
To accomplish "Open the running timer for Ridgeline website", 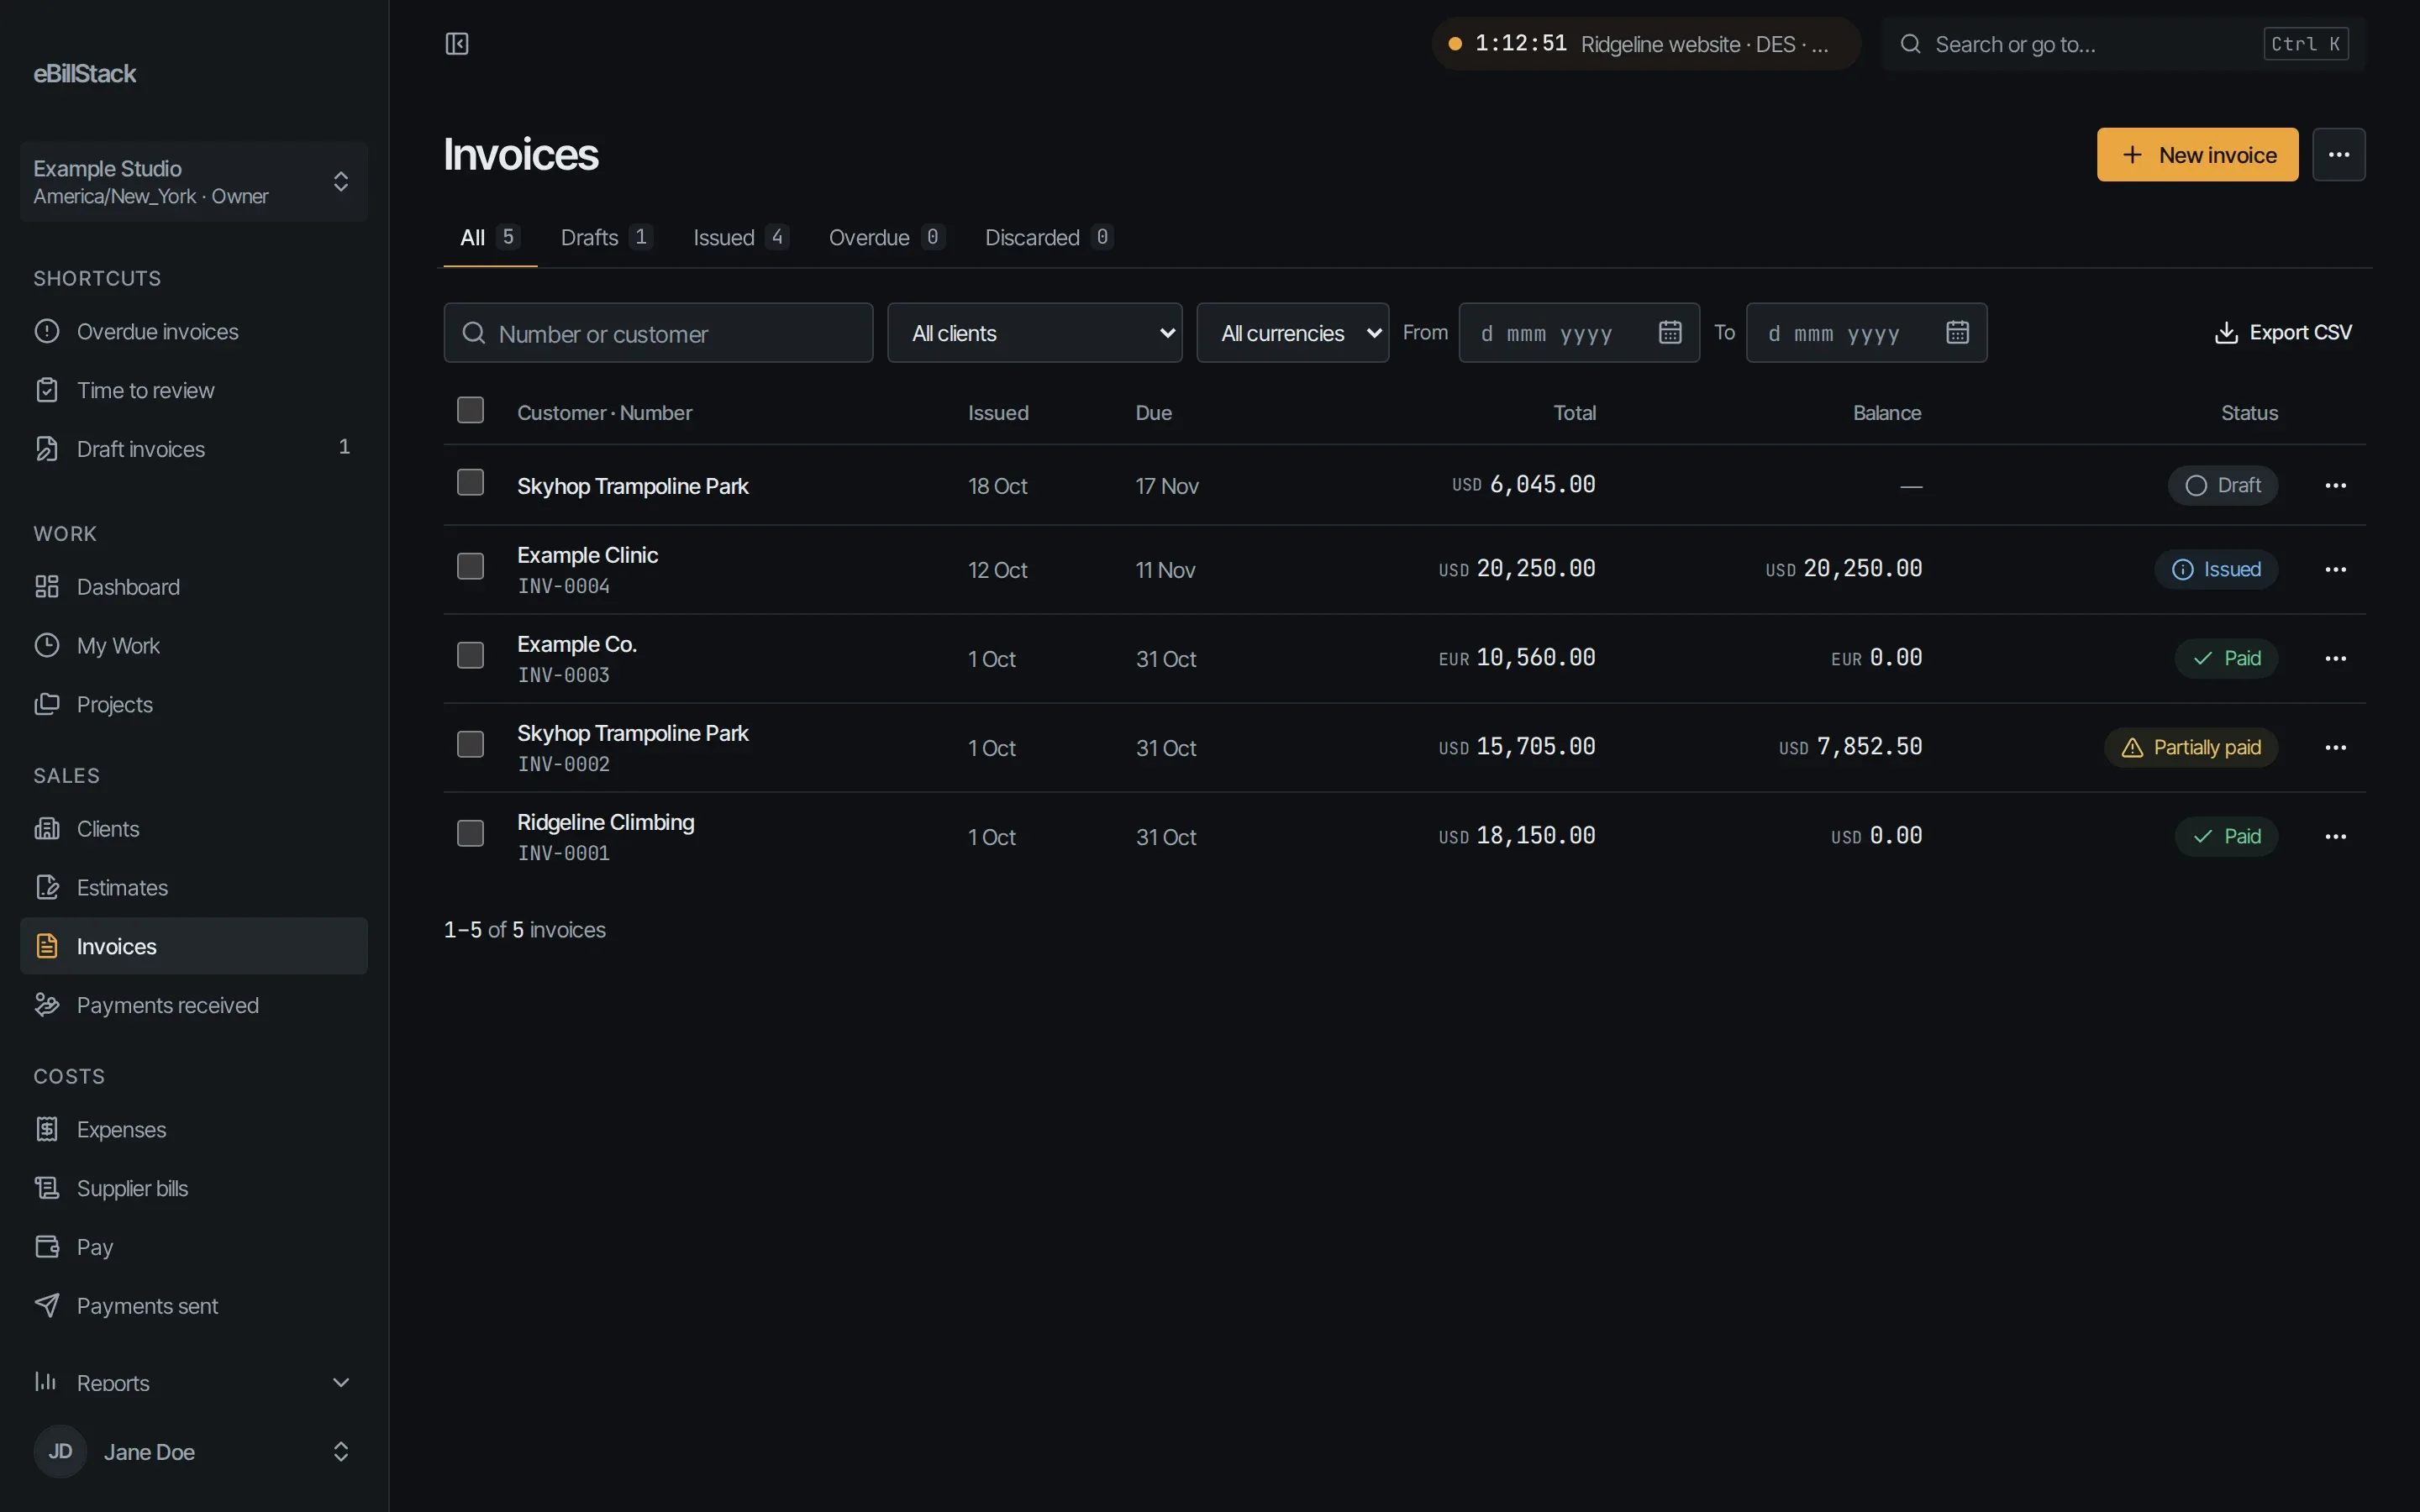I will tap(1646, 44).
